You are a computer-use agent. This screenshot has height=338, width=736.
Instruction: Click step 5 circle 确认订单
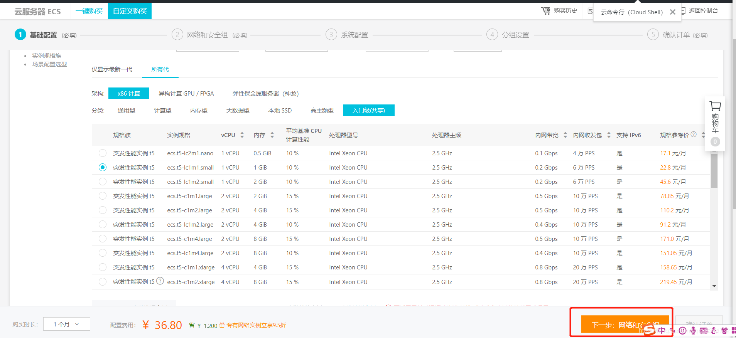point(653,35)
